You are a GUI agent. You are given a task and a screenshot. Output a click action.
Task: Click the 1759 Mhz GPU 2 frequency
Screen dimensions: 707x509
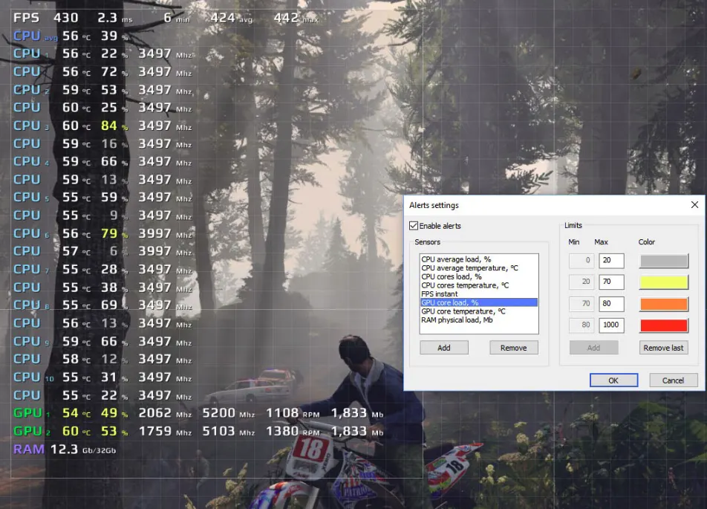coord(165,431)
